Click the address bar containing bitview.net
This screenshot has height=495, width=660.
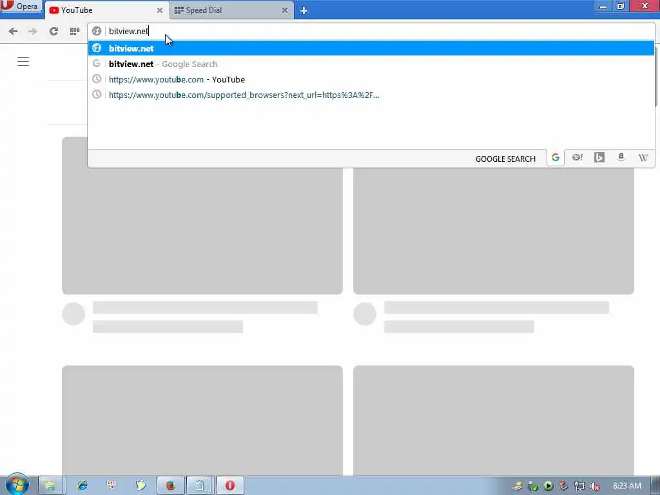tap(371, 31)
